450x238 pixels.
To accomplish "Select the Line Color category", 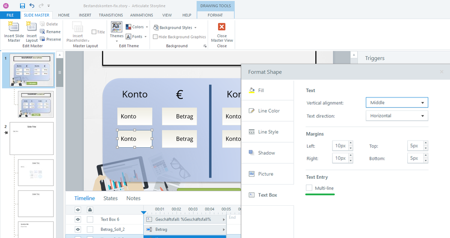I will pos(268,111).
